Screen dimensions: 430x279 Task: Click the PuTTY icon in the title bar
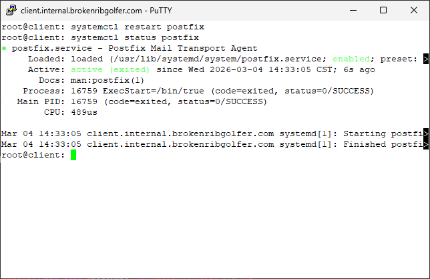point(11,11)
